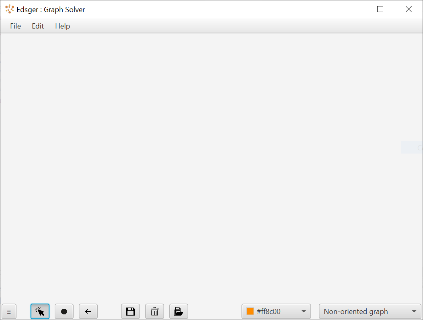The height and width of the screenshot is (320, 423).
Task: Save graph with floppy disk icon
Action: pos(131,312)
